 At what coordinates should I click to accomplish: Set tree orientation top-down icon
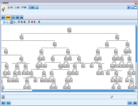(x=29, y=22)
